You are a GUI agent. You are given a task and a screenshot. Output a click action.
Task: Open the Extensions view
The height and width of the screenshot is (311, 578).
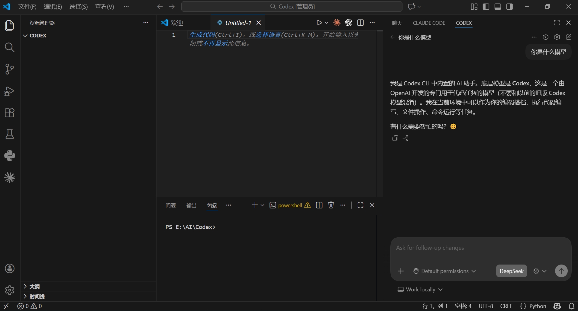pyautogui.click(x=10, y=113)
